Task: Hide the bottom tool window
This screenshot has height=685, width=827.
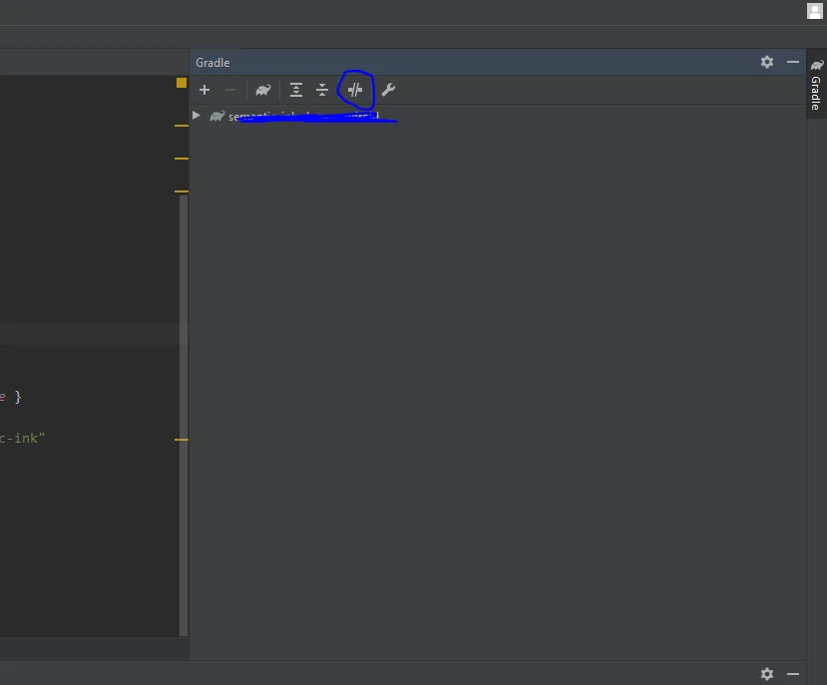Action: click(793, 674)
